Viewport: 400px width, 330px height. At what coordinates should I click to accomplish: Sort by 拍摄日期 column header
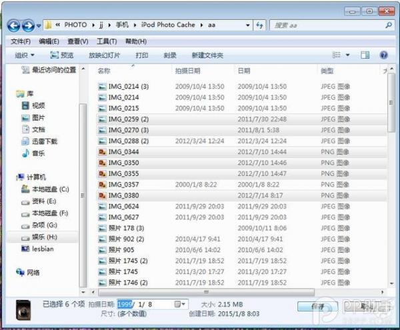187,71
